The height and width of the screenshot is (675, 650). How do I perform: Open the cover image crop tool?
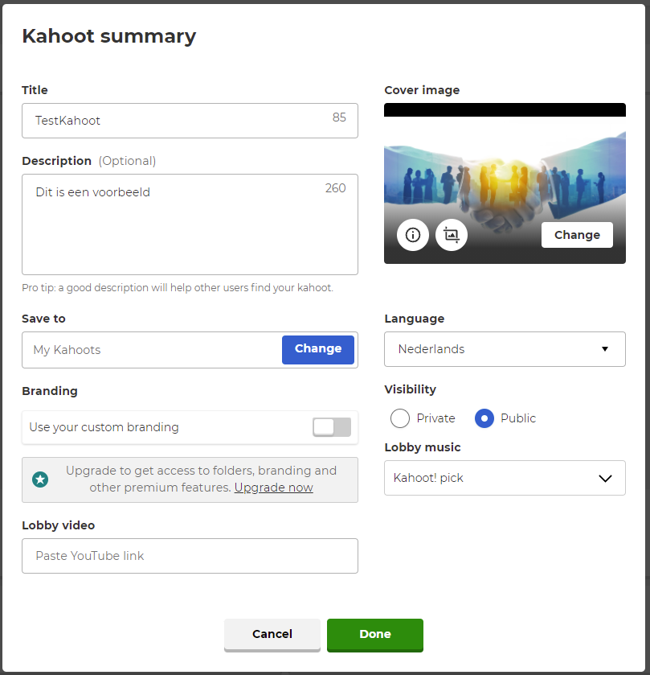click(452, 235)
